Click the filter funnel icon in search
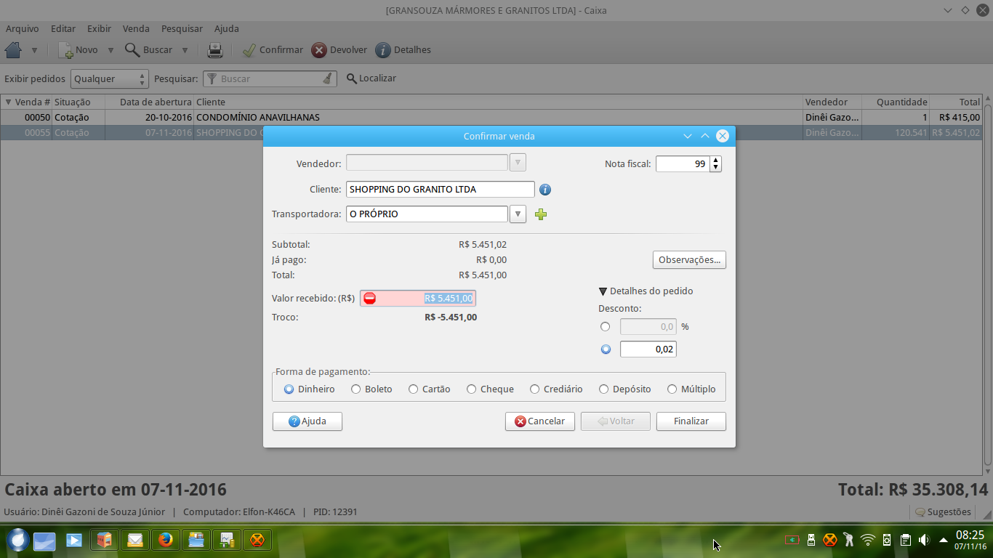The width and height of the screenshot is (993, 558). point(212,78)
